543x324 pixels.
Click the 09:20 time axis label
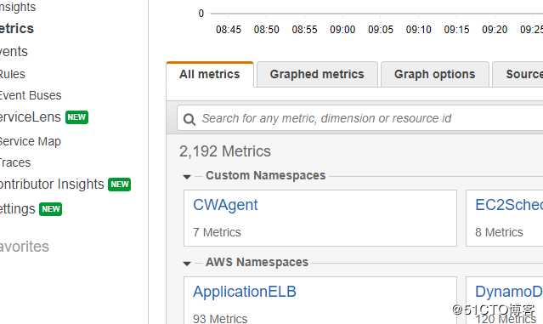[495, 30]
